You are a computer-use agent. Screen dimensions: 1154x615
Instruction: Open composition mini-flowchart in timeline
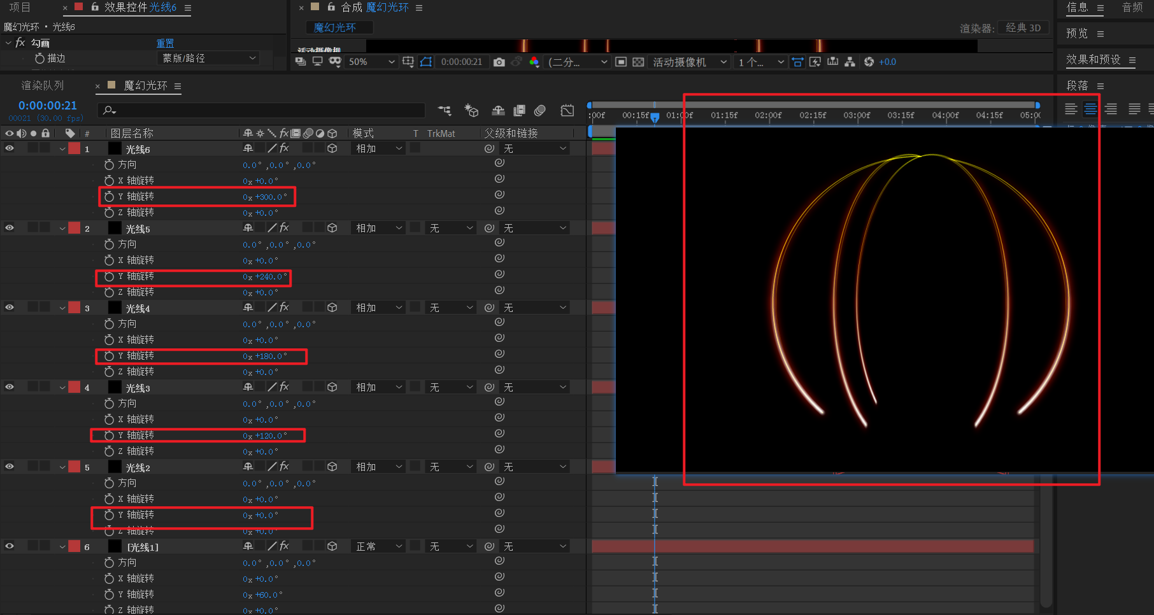(x=445, y=111)
